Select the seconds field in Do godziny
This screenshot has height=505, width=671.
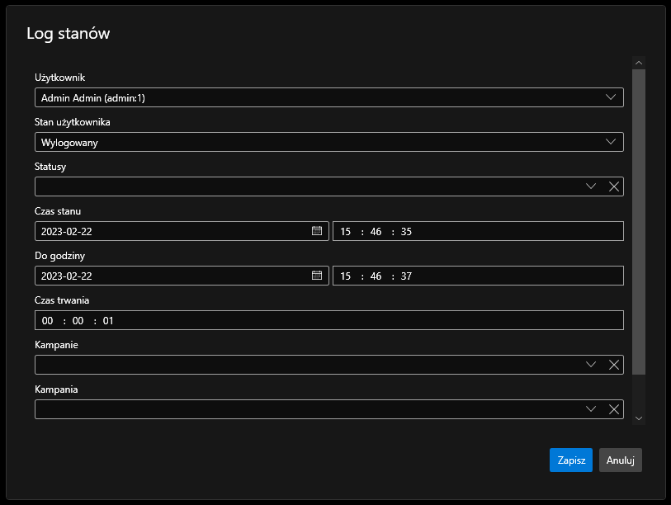[406, 276]
